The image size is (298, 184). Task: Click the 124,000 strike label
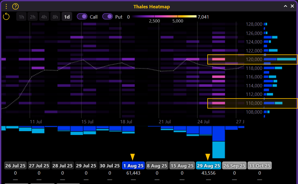coord(254,42)
